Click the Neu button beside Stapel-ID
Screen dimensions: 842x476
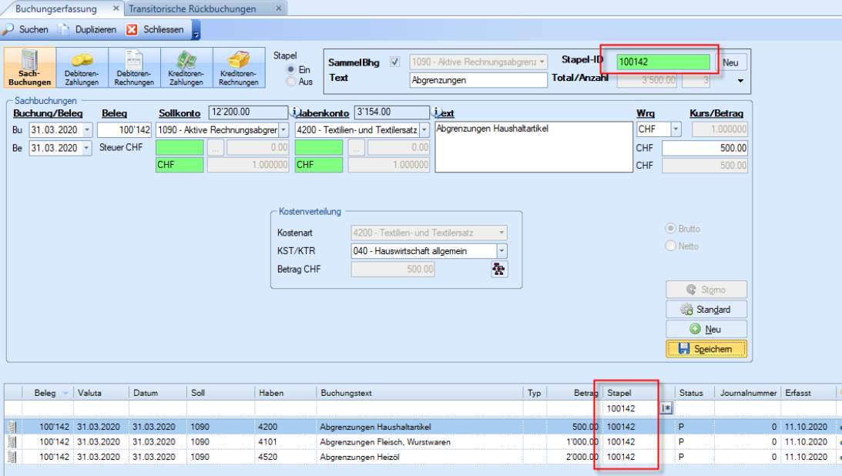click(x=731, y=62)
